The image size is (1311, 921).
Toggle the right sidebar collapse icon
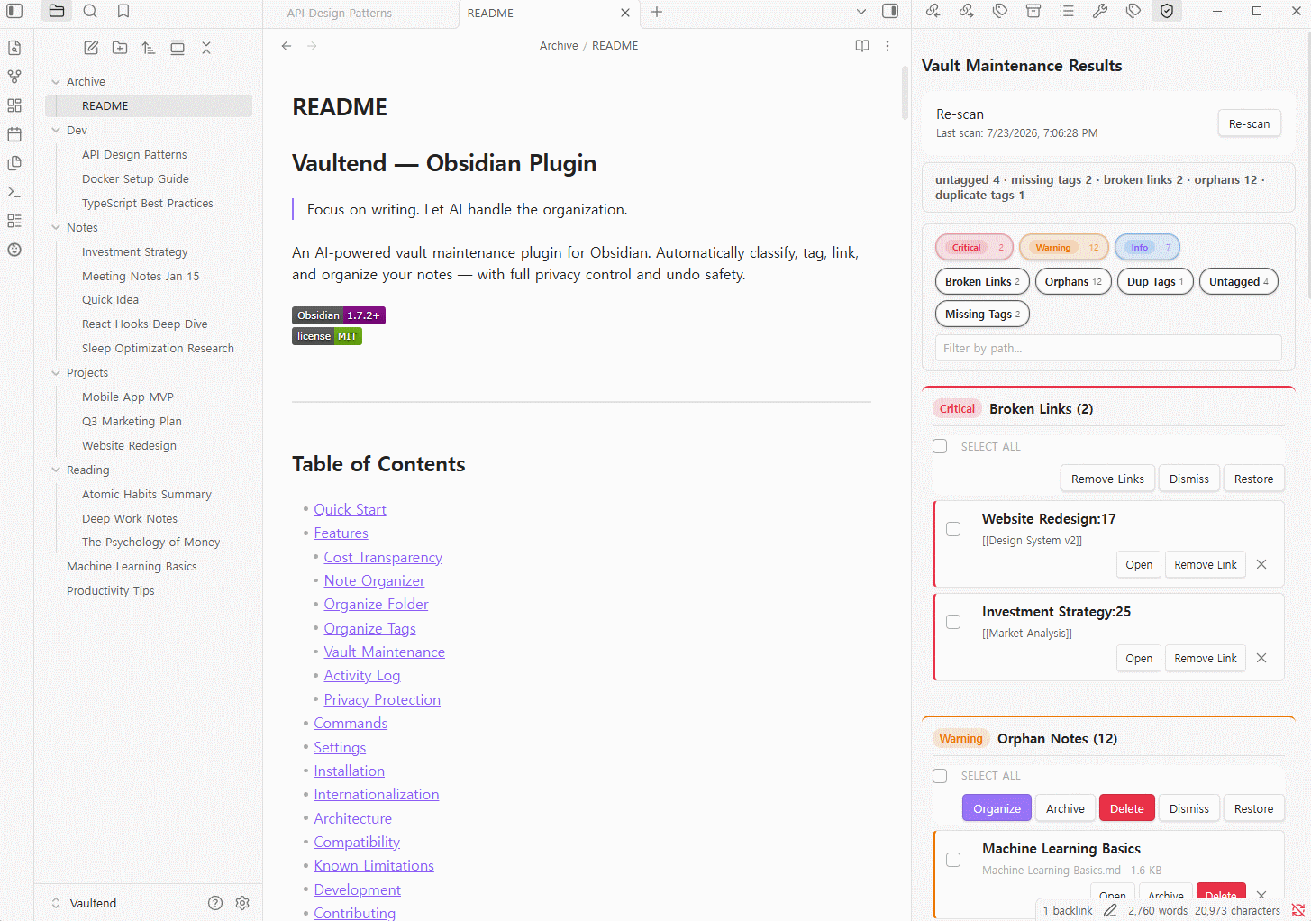[x=890, y=11]
